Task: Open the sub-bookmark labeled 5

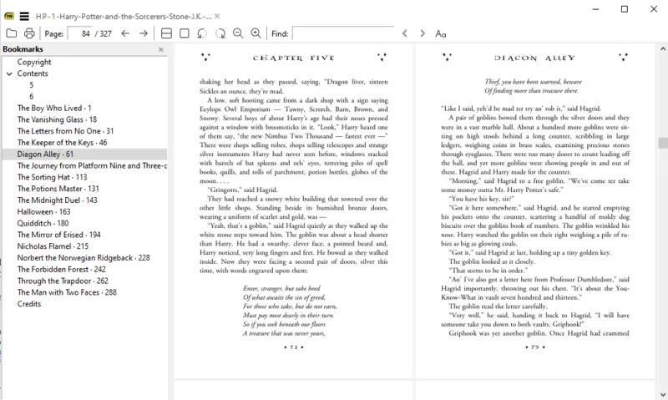Action: pyautogui.click(x=31, y=85)
